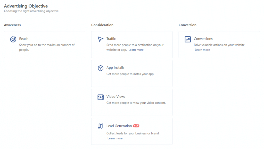Click the Traffic cursor arrow icon
Image resolution: width=264 pixels, height=149 pixels.
[100, 39]
